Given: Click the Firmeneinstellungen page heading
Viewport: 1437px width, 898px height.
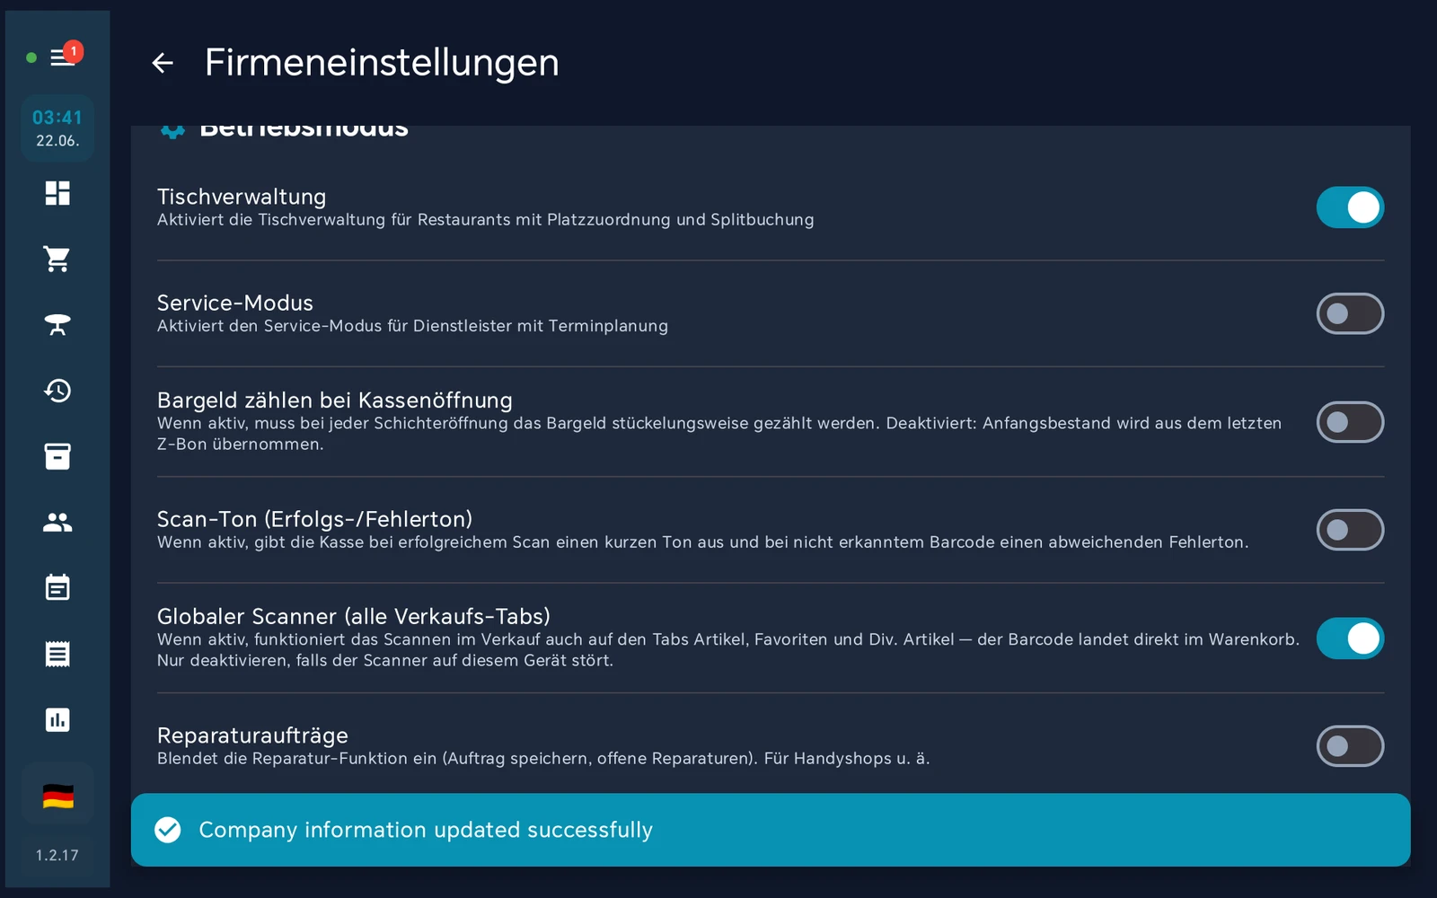Looking at the screenshot, I should pyautogui.click(x=382, y=63).
